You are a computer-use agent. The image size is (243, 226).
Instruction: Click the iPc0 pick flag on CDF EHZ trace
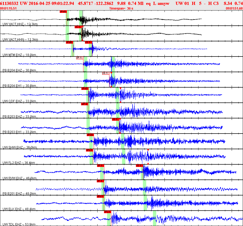click(x=85, y=89)
